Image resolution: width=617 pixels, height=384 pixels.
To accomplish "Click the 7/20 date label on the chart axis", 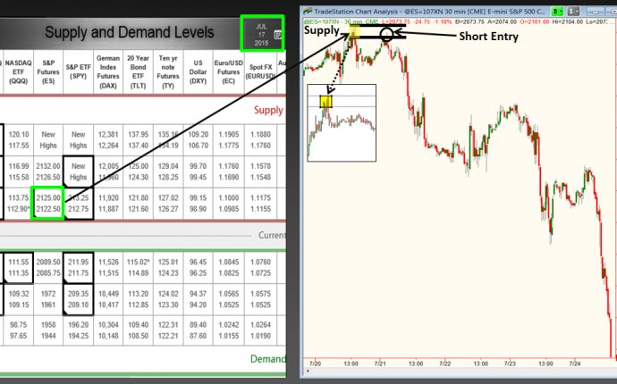I will [x=315, y=363].
